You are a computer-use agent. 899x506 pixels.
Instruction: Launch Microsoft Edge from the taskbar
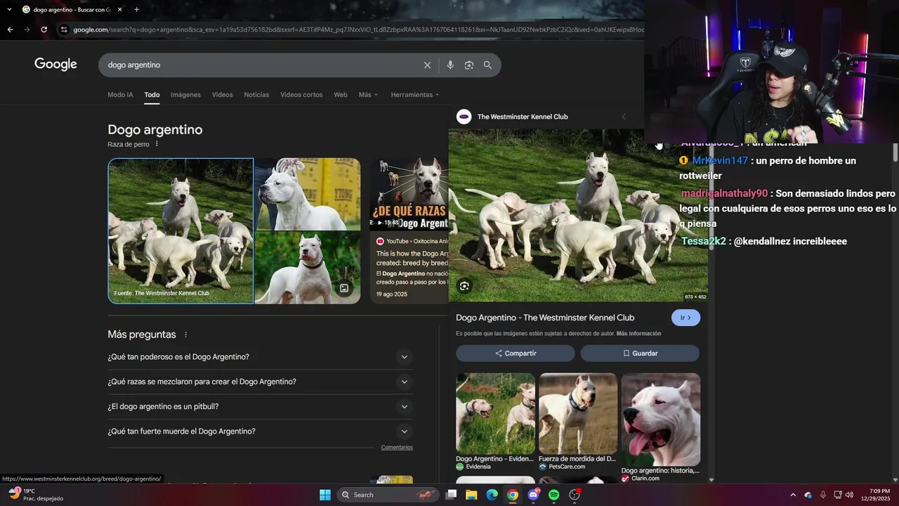click(492, 495)
